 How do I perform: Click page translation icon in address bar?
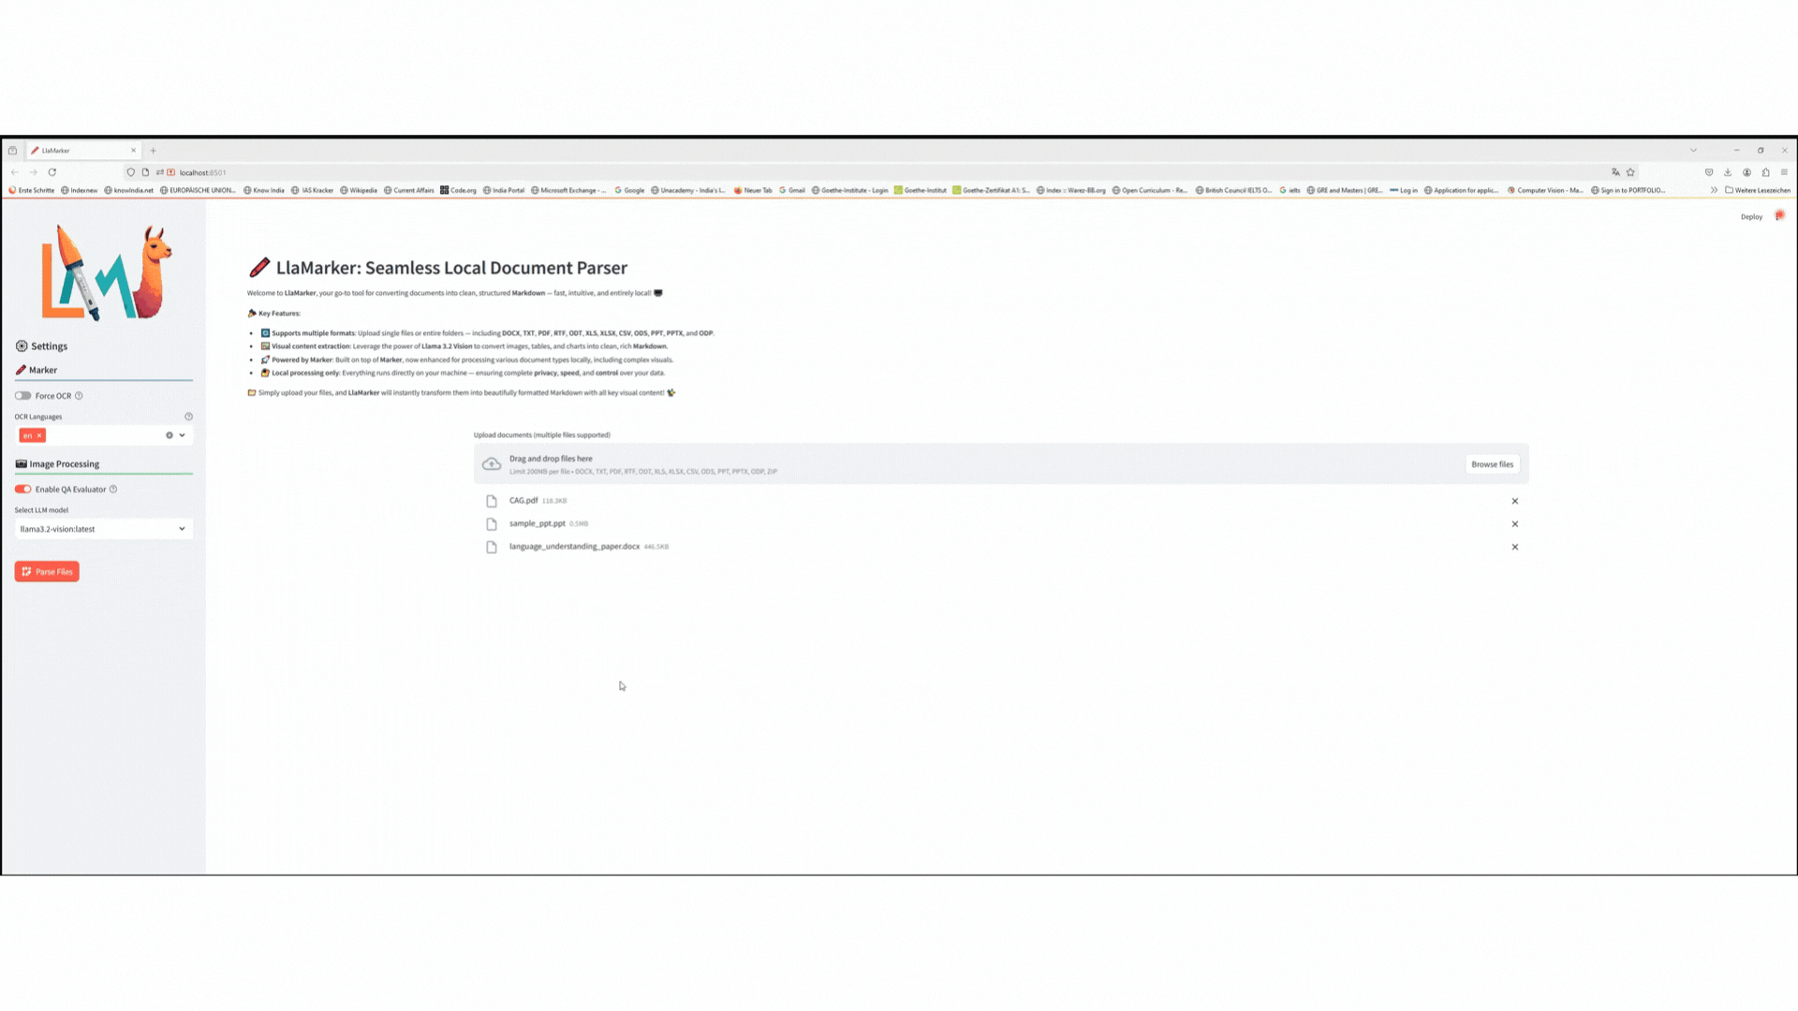pos(1615,172)
